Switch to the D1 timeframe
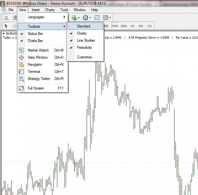This screenshot has height=195, width=198. point(150,26)
